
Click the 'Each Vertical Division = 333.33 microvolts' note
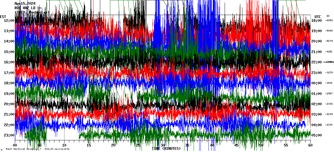click(38, 149)
